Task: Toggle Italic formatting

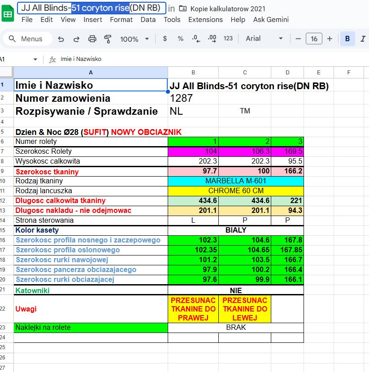Action: point(362,39)
